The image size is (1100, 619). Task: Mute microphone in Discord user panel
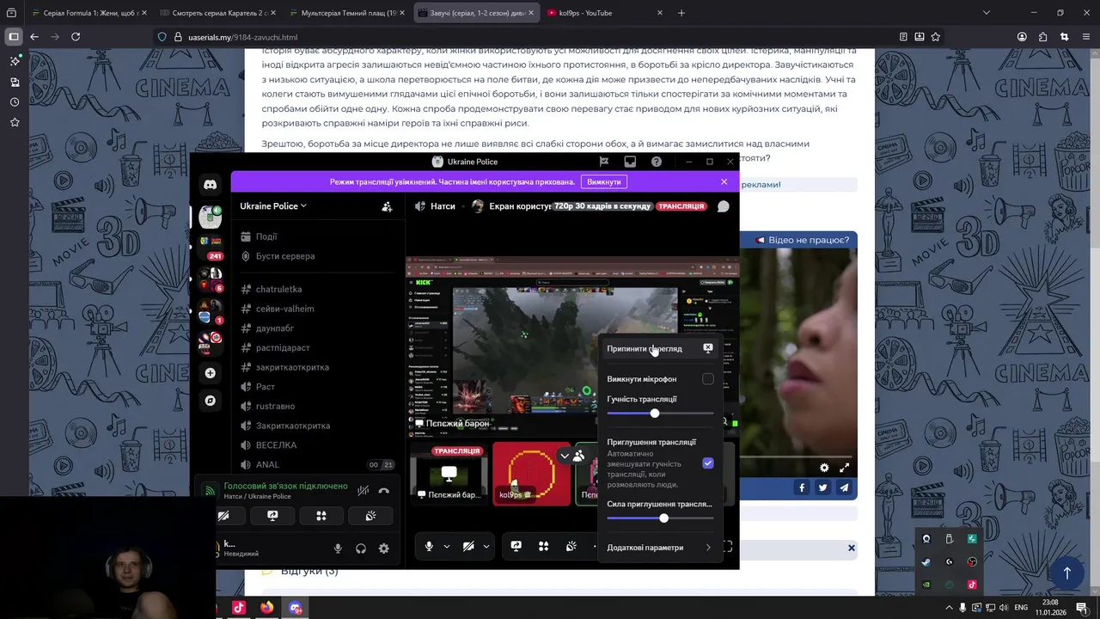[338, 549]
